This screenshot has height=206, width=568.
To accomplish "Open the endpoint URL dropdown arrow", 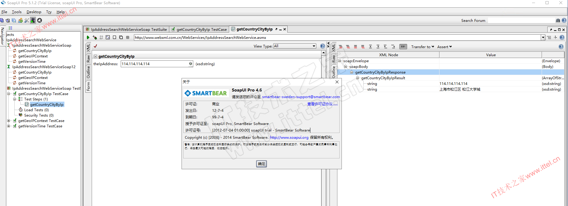I will [x=543, y=37].
